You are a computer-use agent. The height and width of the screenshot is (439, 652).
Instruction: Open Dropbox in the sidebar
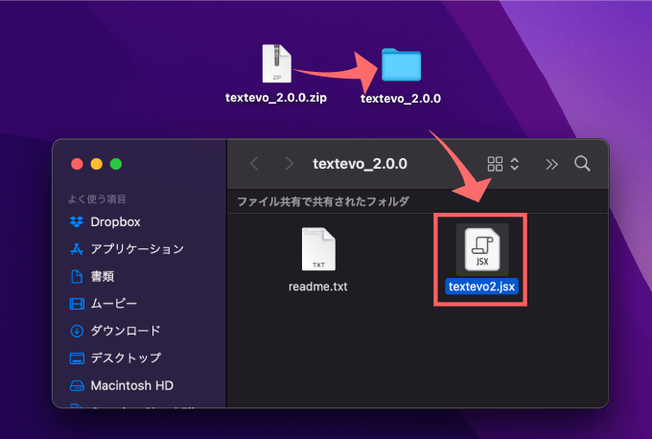(x=105, y=222)
